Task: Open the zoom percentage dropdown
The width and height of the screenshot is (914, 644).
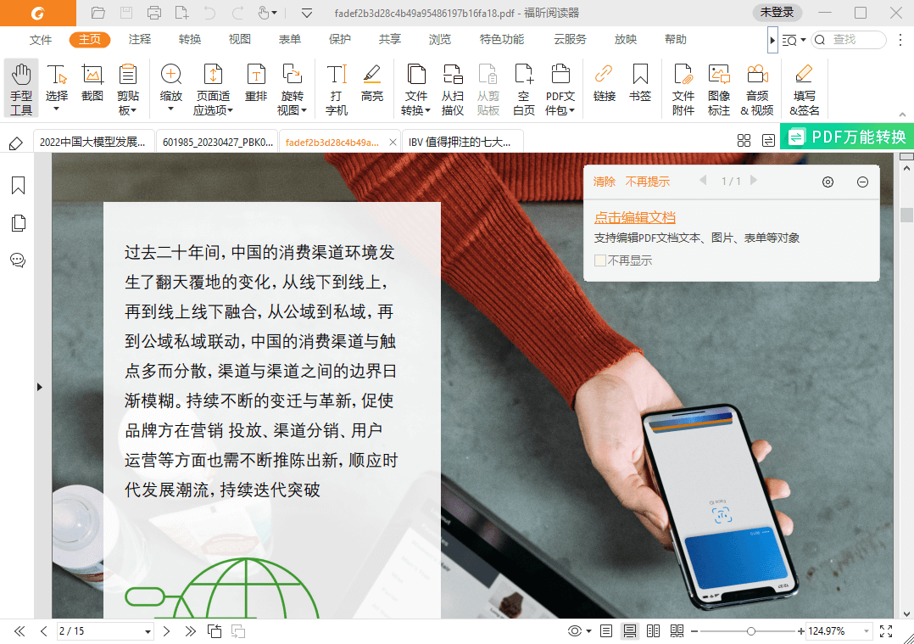Action: coord(867,631)
